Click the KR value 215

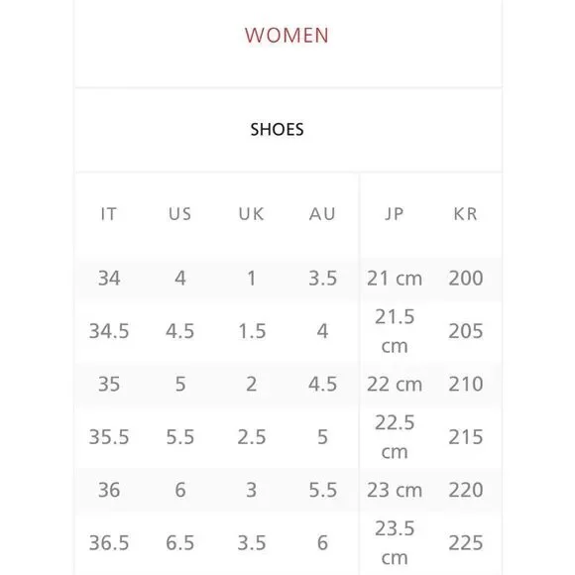(x=466, y=437)
